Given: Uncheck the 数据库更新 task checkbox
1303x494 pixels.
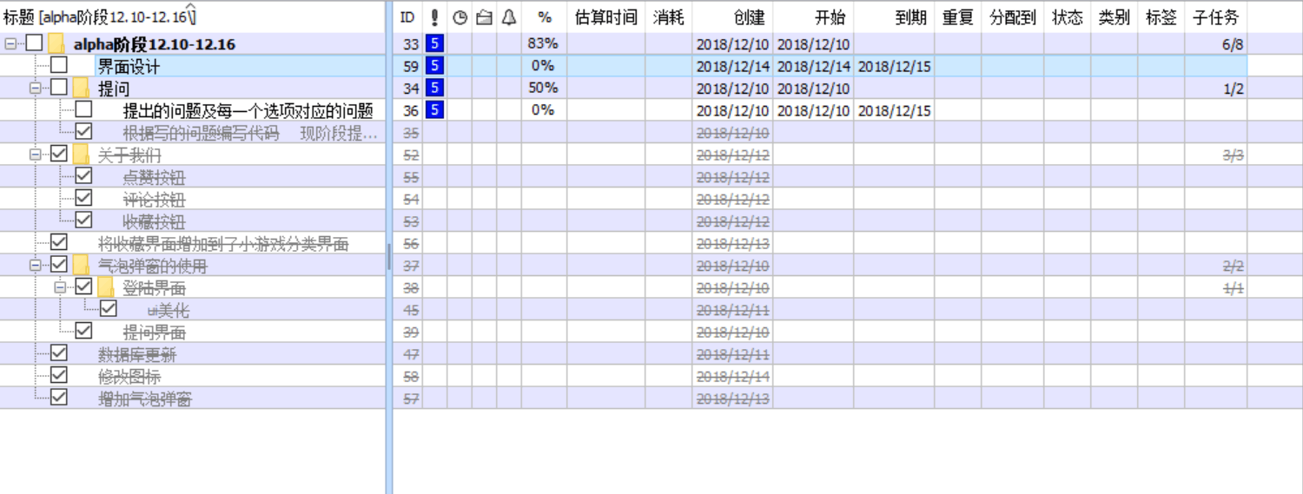Looking at the screenshot, I should [x=58, y=353].
